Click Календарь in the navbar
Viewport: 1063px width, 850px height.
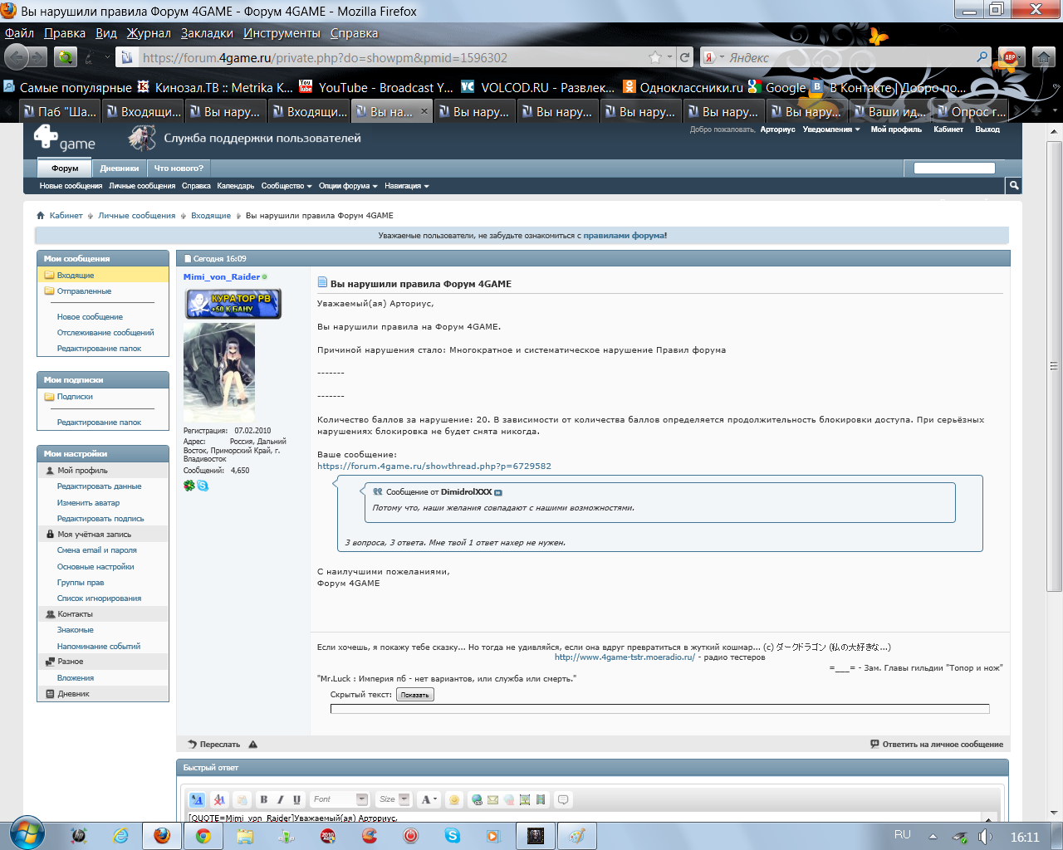236,186
